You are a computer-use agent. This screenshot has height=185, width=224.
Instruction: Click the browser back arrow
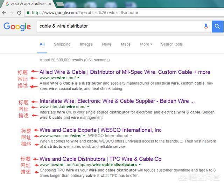point(4,13)
